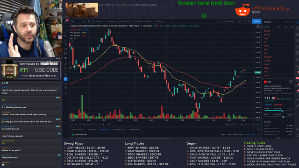The height and width of the screenshot is (168, 299).
Task: Start bar Replay mode
Action: (159, 21)
